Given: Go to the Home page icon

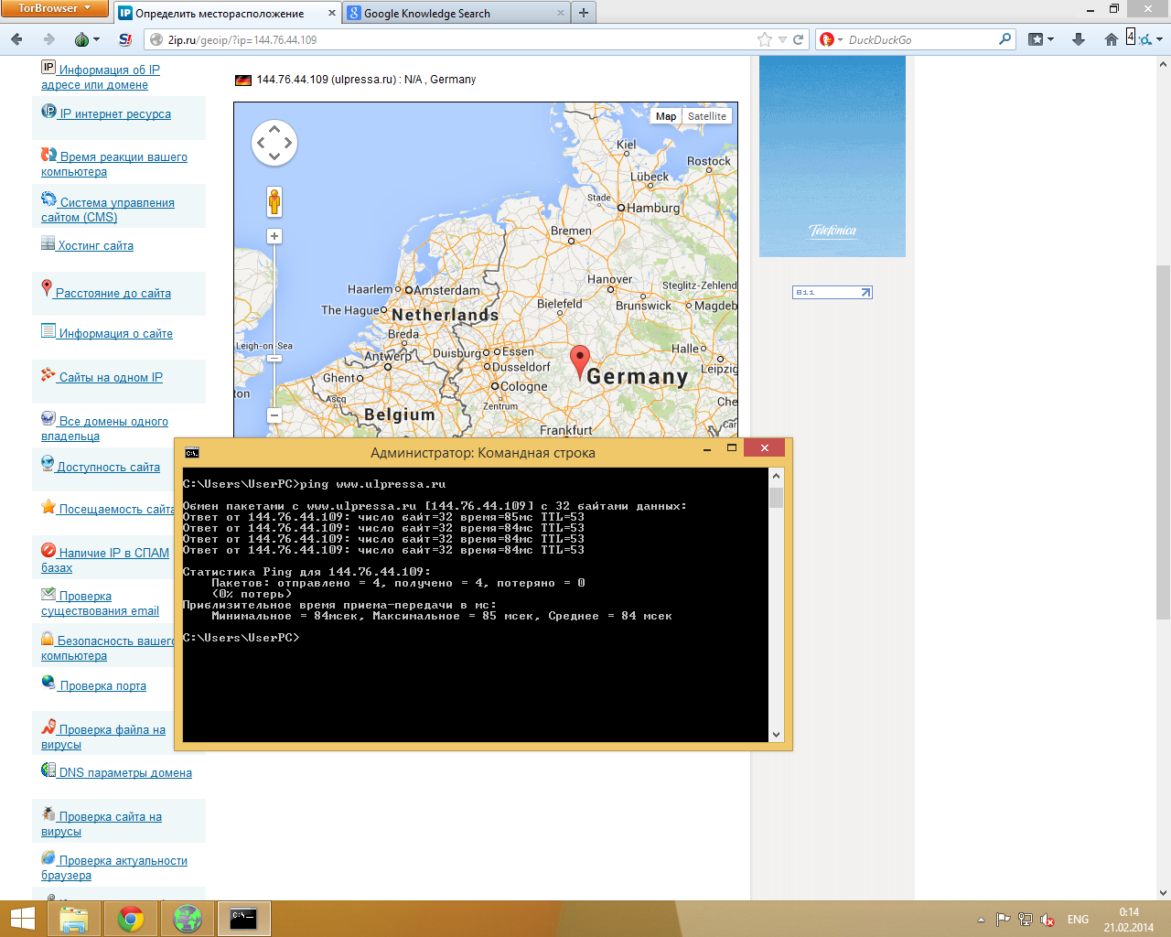Looking at the screenshot, I should click(x=1112, y=39).
